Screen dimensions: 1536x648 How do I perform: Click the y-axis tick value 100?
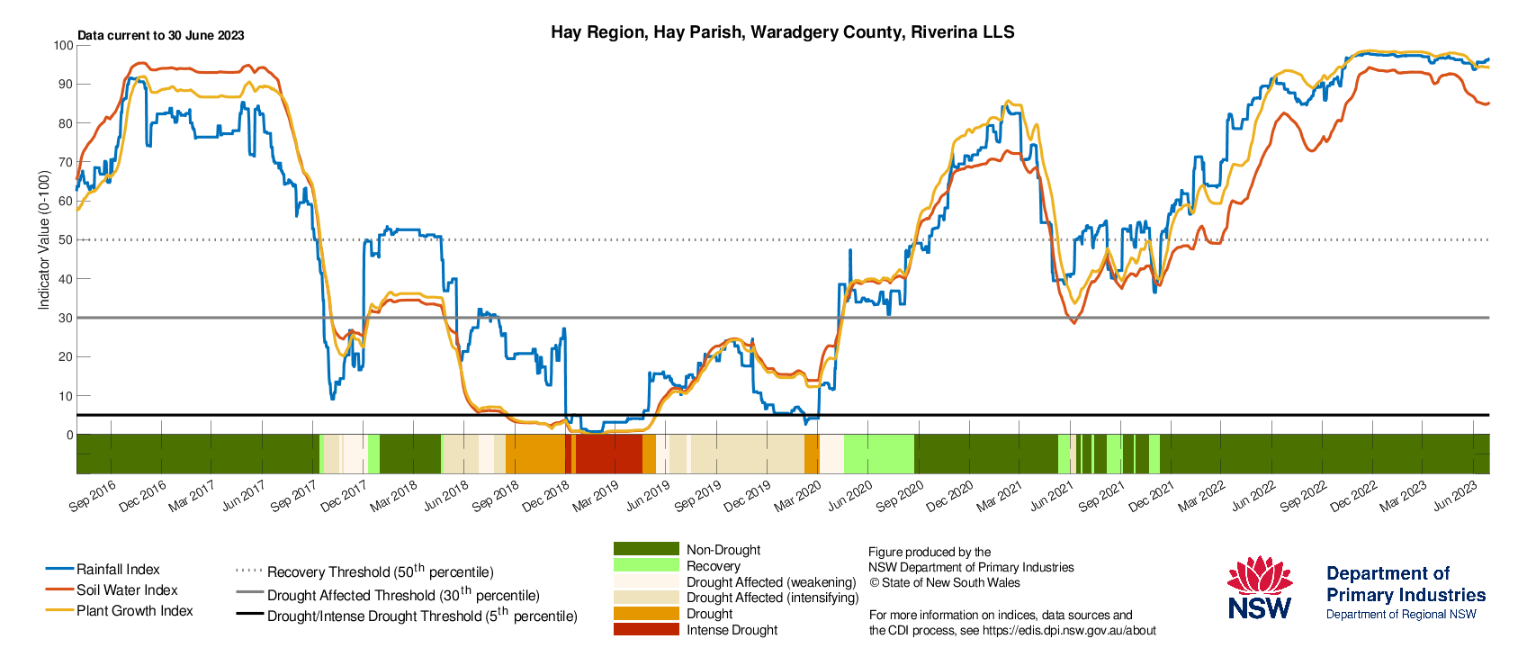pyautogui.click(x=63, y=45)
